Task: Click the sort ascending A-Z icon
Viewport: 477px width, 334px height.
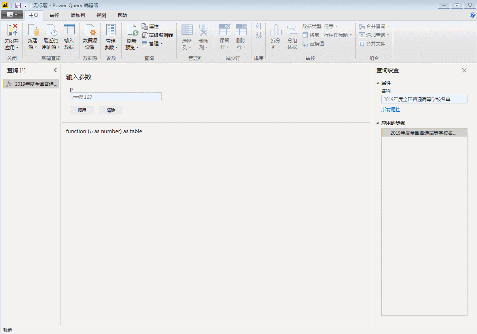Action: coord(259,26)
